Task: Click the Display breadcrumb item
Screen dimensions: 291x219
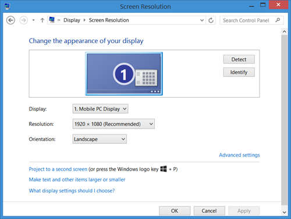Action: (72, 20)
